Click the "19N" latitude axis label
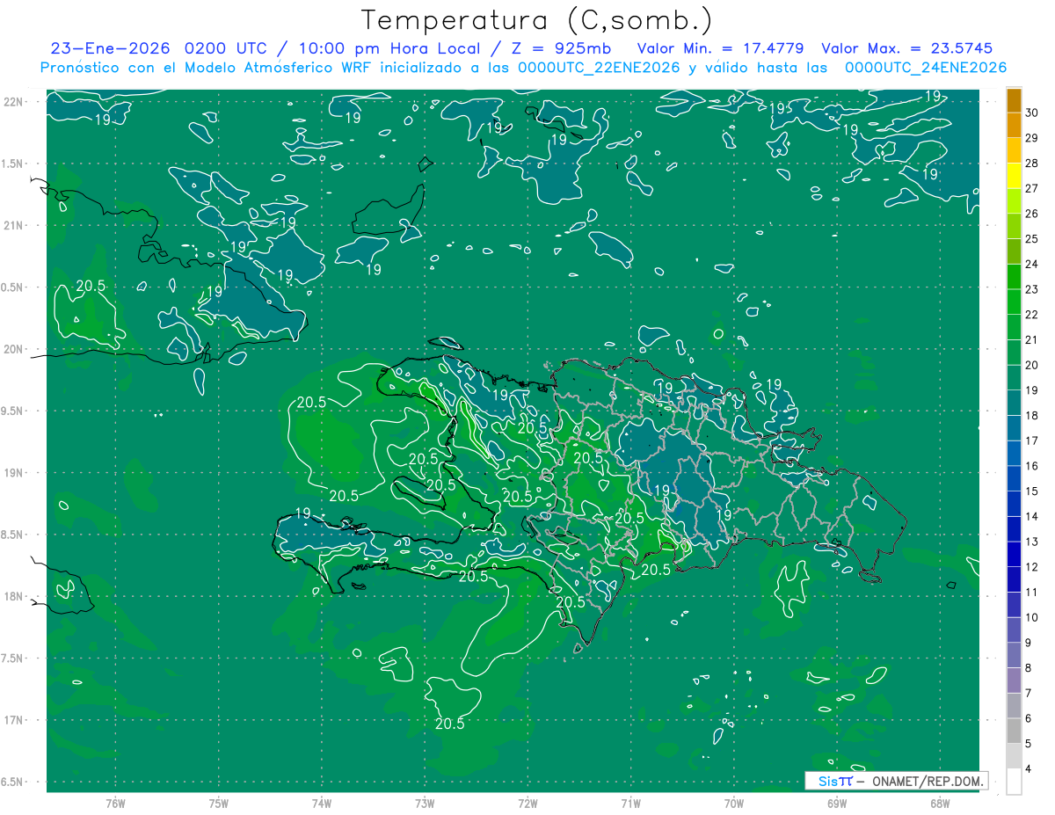The image size is (1055, 815). [x=13, y=472]
